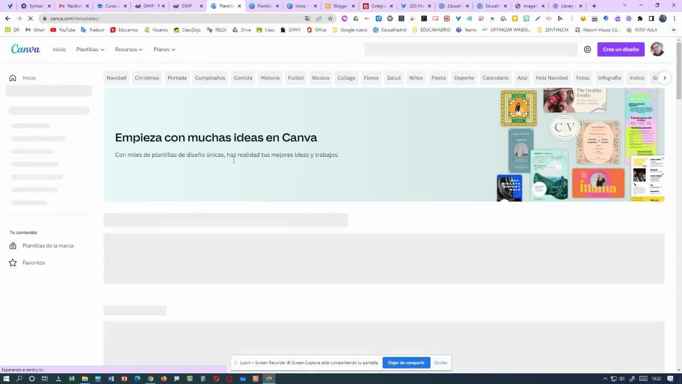Image resolution: width=682 pixels, height=384 pixels.
Task: Open the Inicio link in the top navigation
Action: tap(59, 50)
